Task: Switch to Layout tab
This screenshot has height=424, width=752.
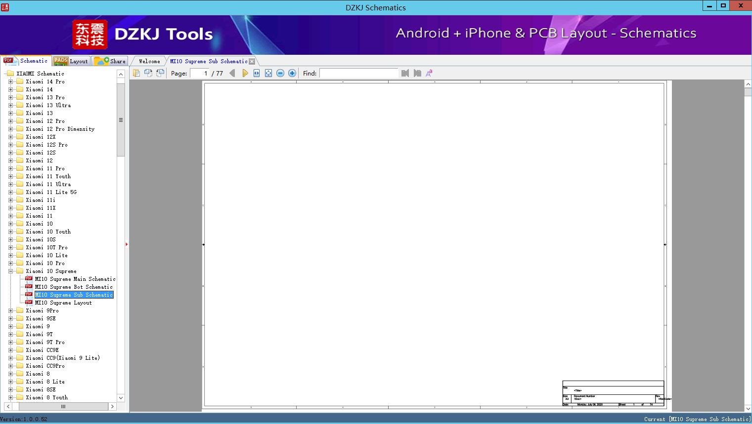Action: [x=71, y=61]
